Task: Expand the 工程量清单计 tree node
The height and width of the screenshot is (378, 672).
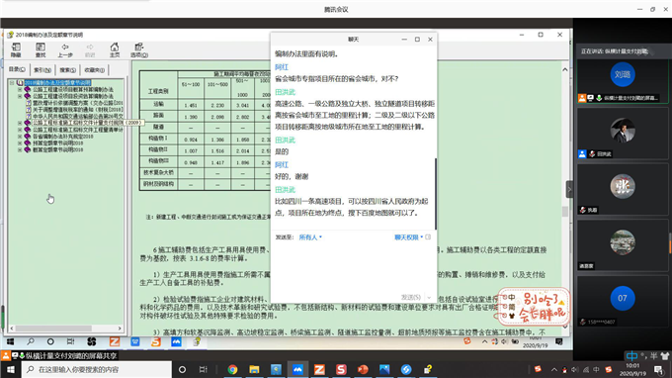Action: (20, 130)
